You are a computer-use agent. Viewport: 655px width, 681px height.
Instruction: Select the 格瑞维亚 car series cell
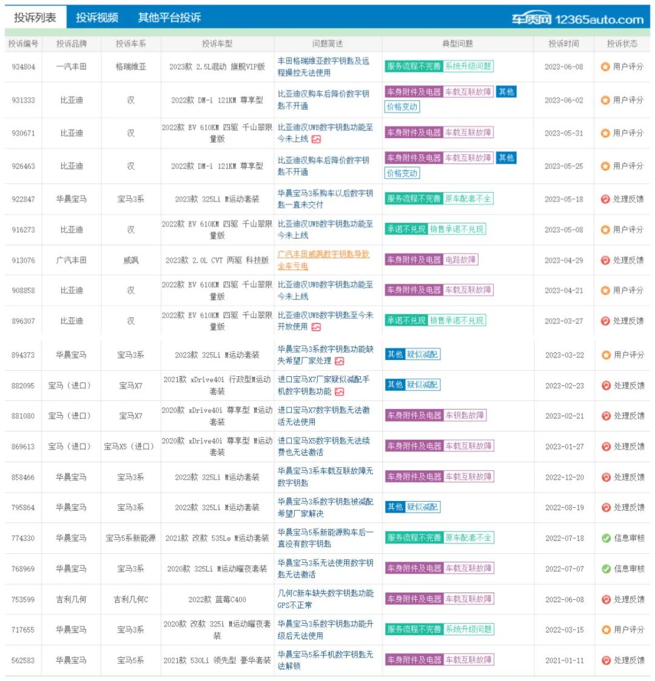click(x=131, y=67)
